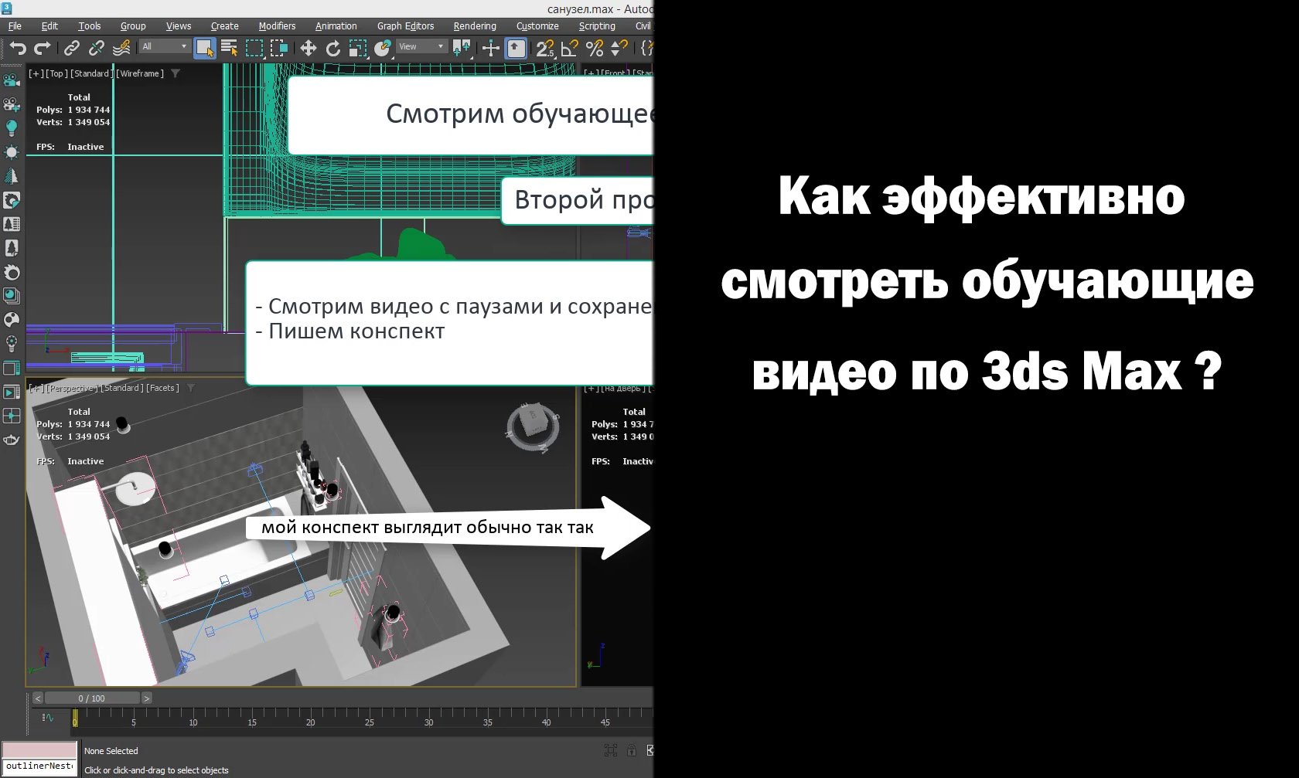Image resolution: width=1299 pixels, height=778 pixels.
Task: Toggle Window/Crossing selection mode
Action: tap(279, 49)
